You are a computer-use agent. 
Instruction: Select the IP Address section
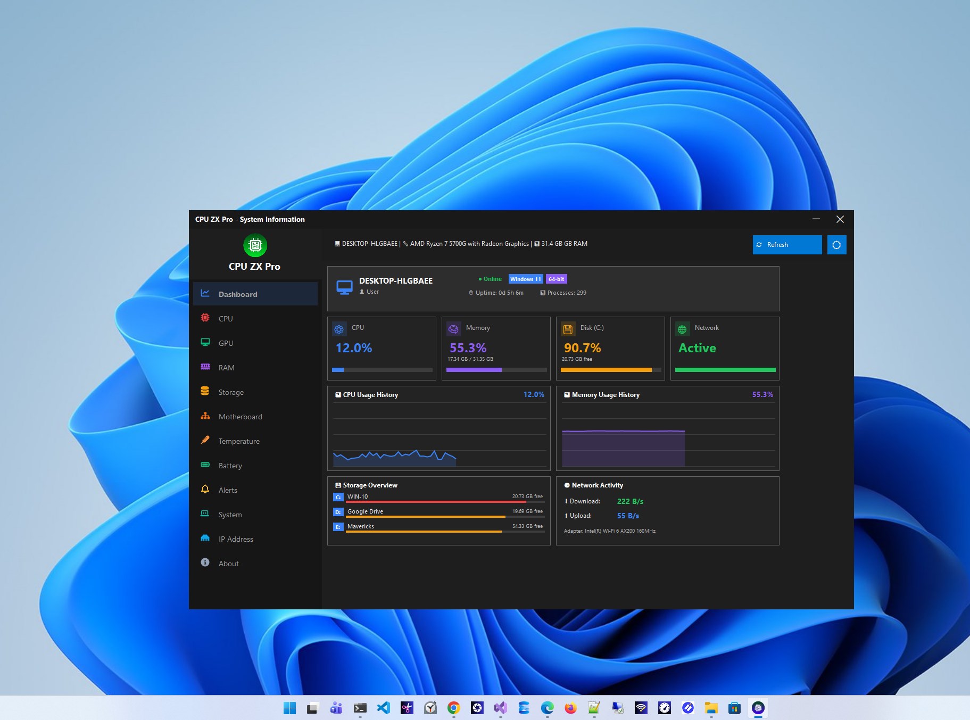click(236, 539)
